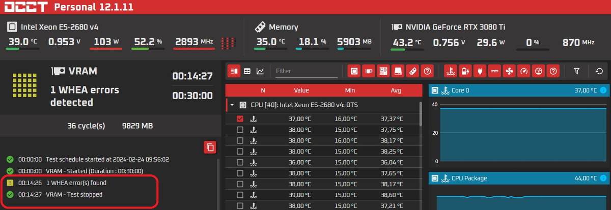
Task: Click the GPU 43.2 °C temperature readout
Action: [407, 42]
